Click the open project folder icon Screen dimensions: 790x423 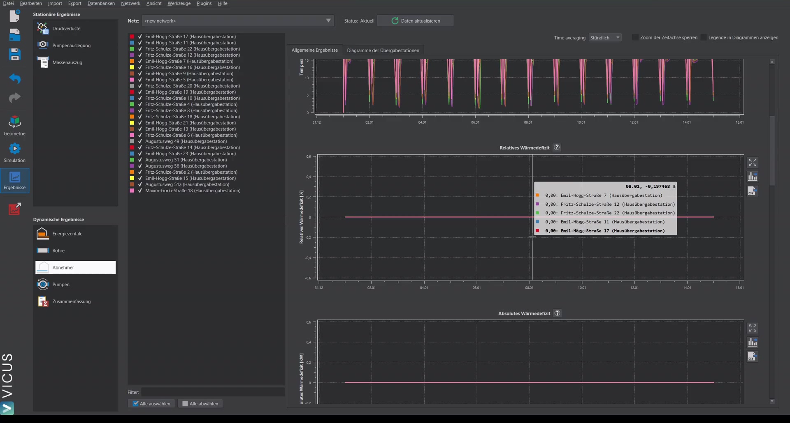[14, 35]
